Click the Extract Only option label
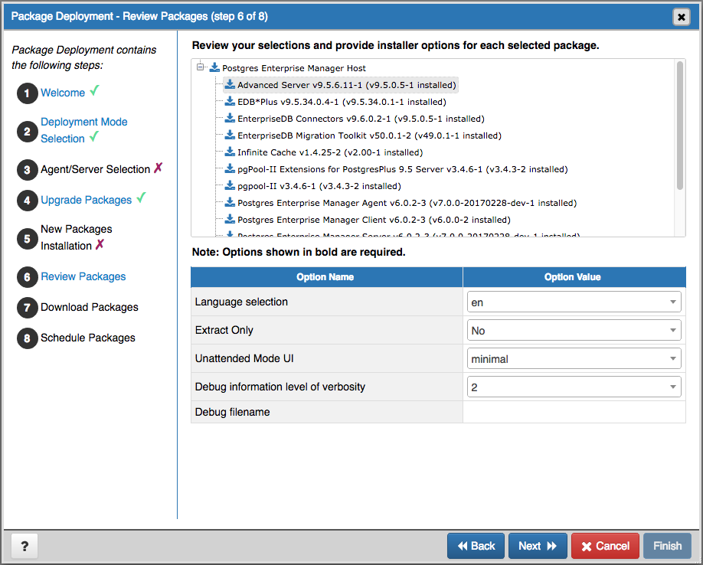Screen dimensions: 703x565 [224, 330]
